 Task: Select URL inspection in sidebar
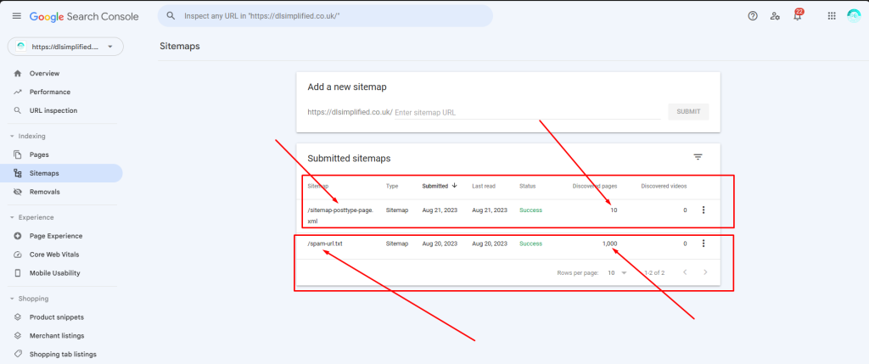pyautogui.click(x=53, y=110)
